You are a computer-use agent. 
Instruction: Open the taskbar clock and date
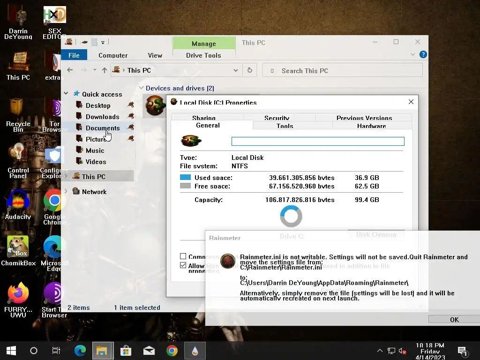[x=430, y=351]
